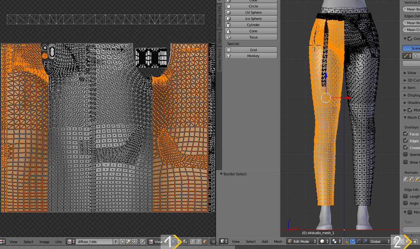420x249 pixels.
Task: Select face select mode icon in 3D viewport
Action: (407, 241)
